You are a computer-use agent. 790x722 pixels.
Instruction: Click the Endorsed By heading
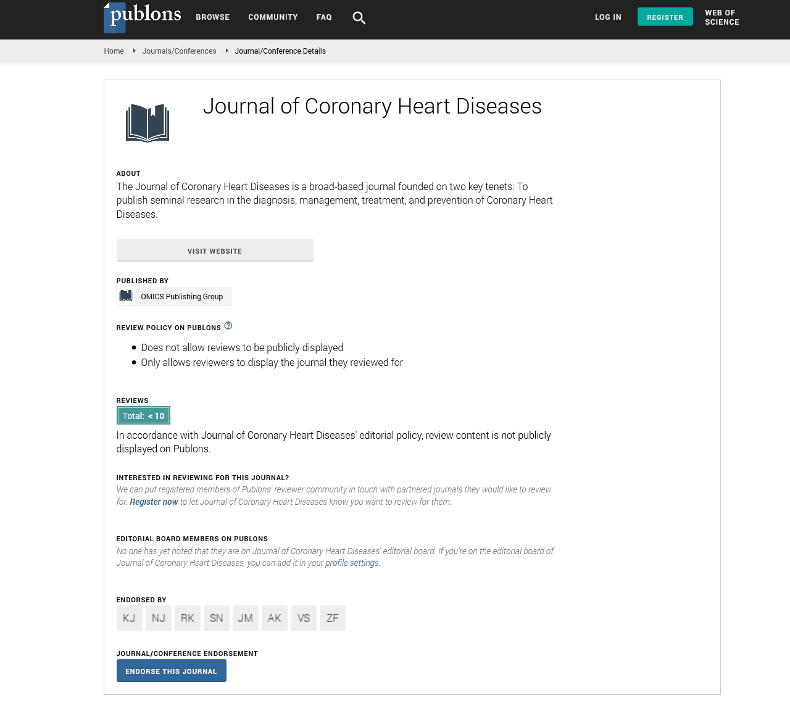pos(141,600)
